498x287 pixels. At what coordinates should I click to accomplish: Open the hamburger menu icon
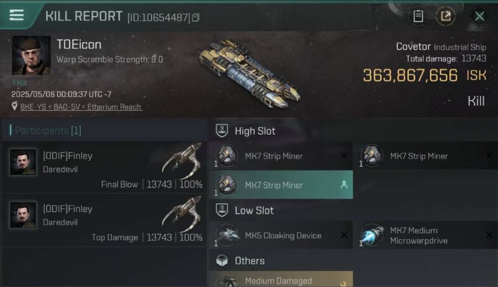16,15
